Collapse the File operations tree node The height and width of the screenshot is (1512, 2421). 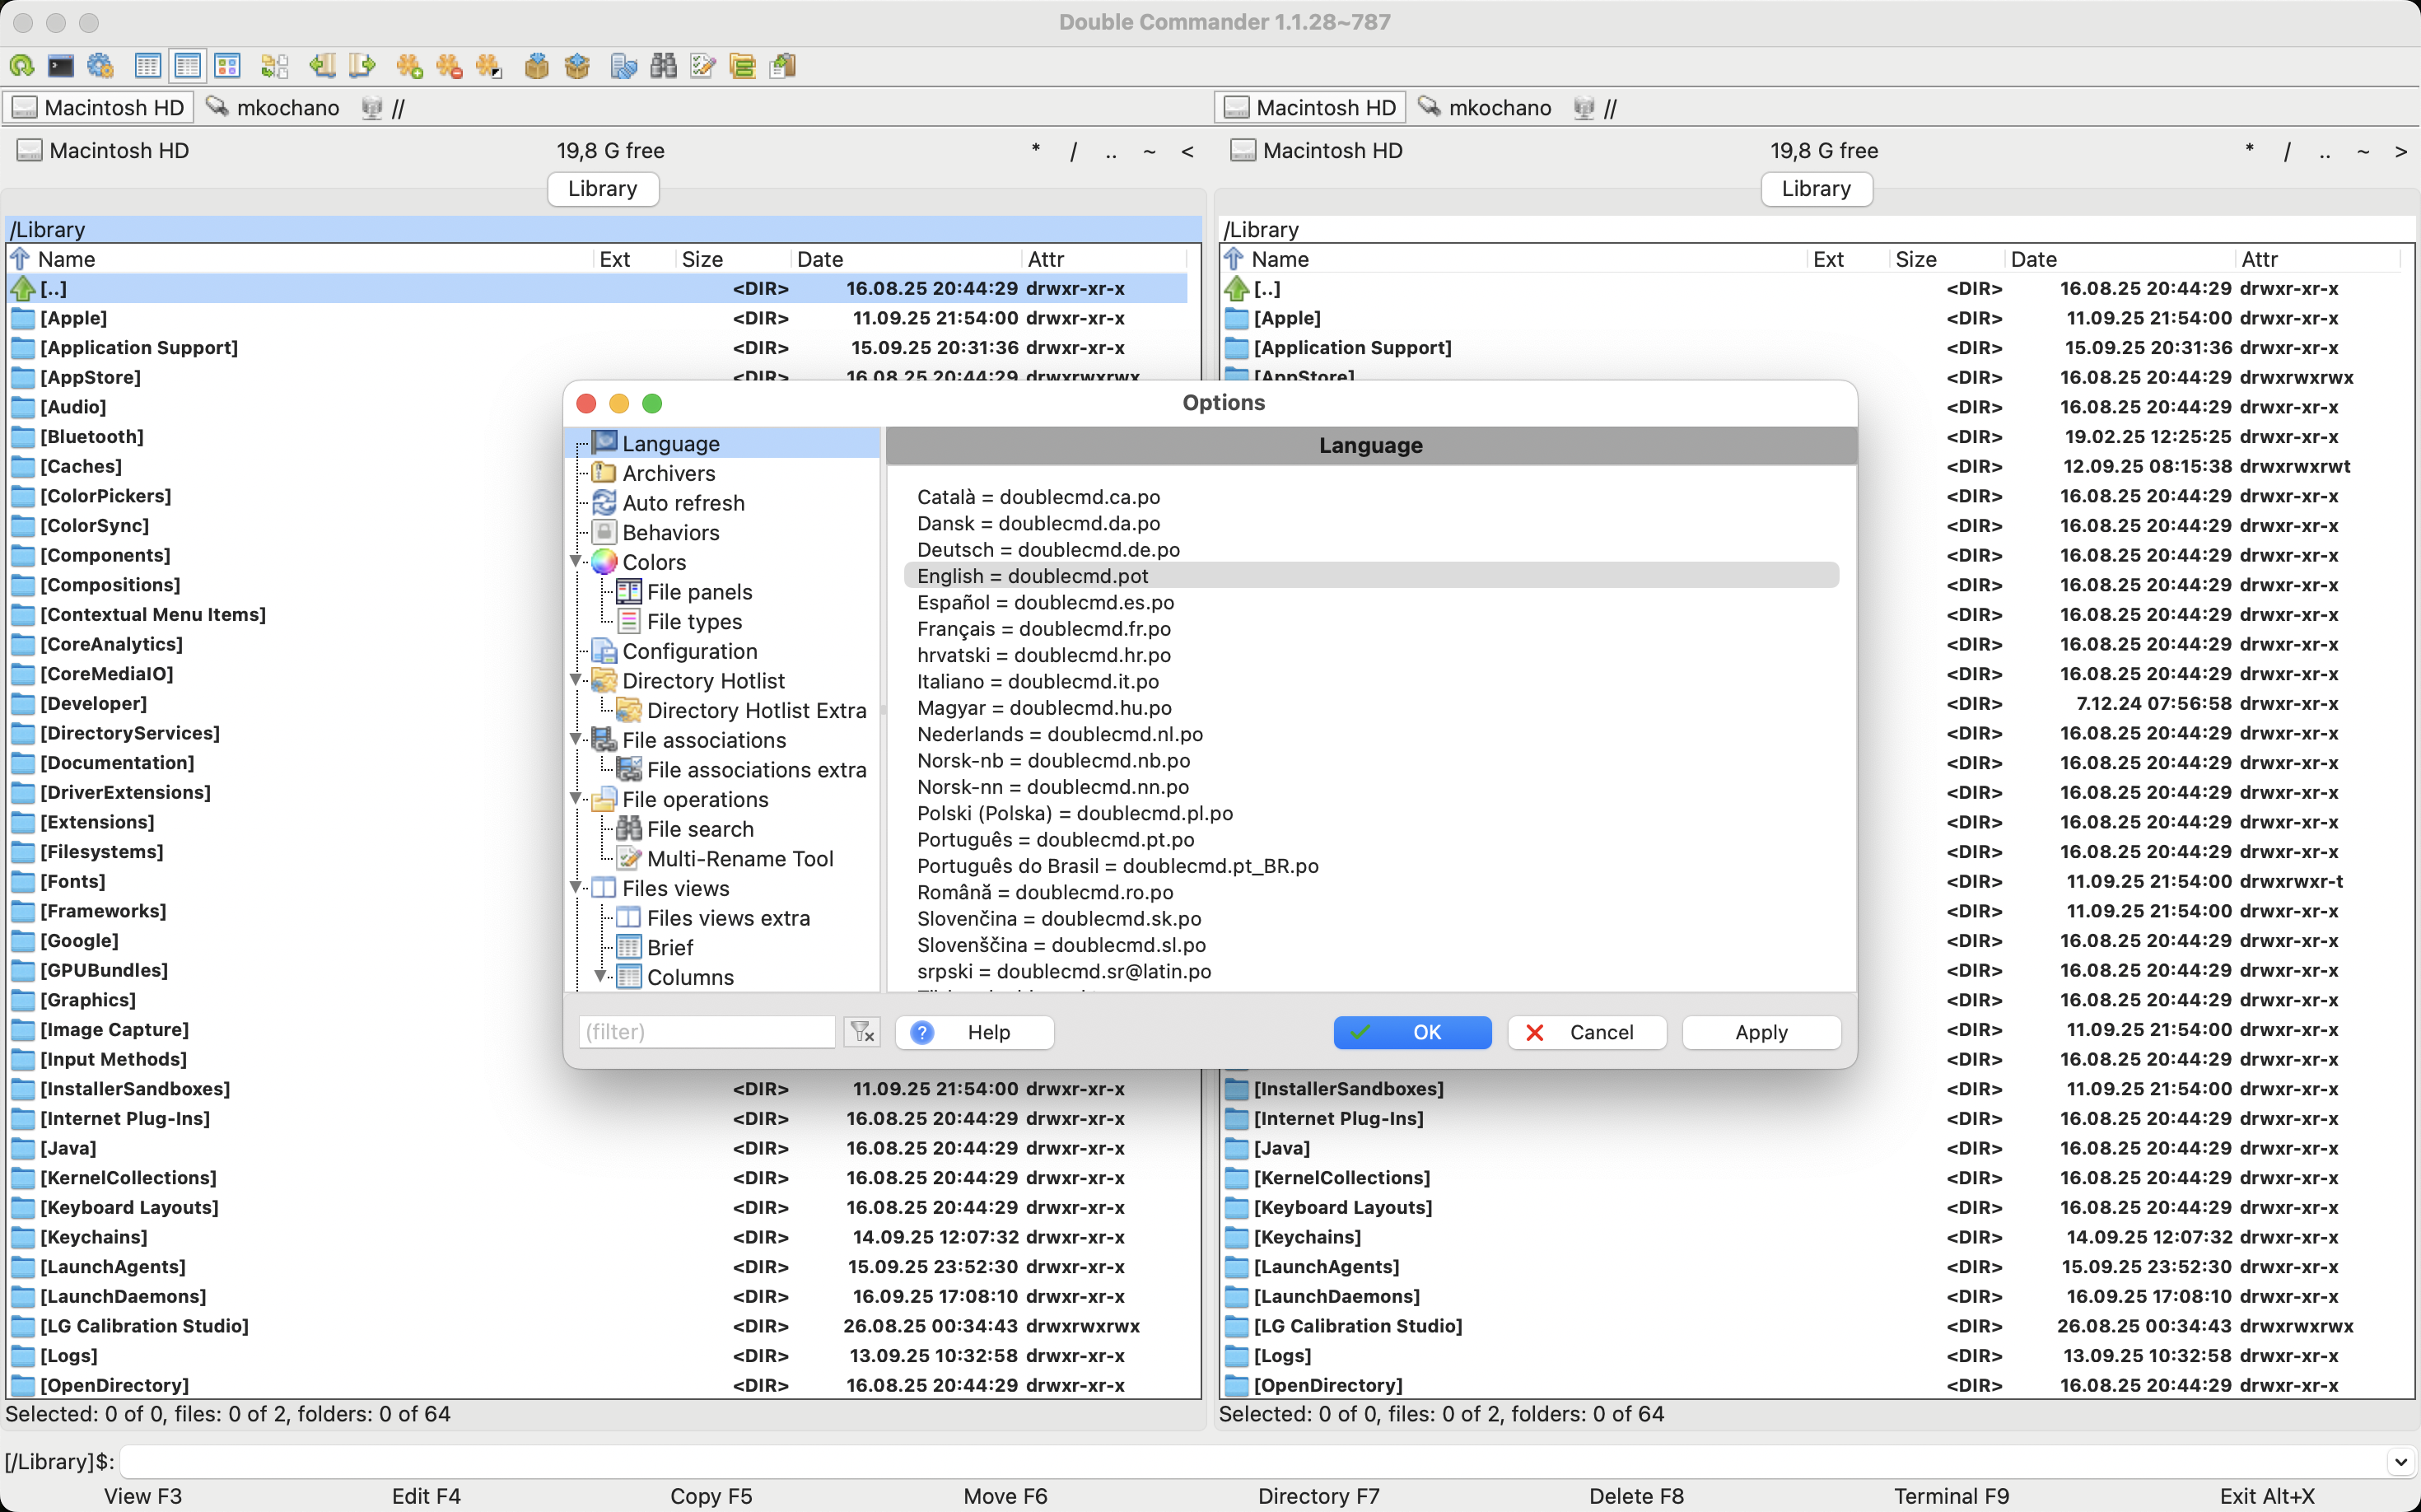[577, 799]
